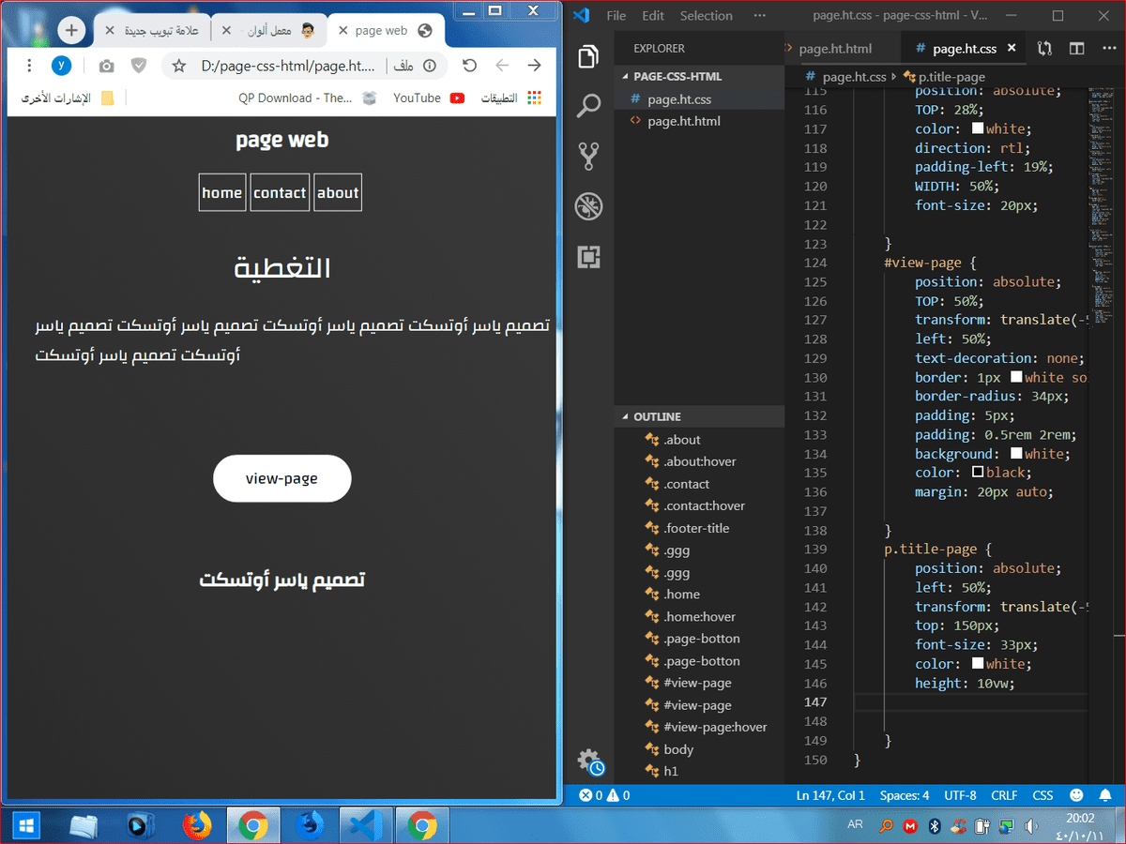Open Windows Start button
This screenshot has width=1126, height=844.
tap(26, 825)
